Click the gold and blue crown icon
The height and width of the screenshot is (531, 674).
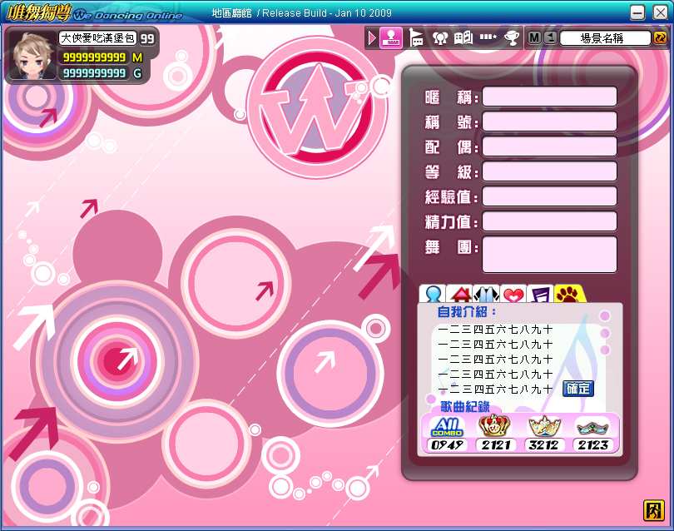544,426
